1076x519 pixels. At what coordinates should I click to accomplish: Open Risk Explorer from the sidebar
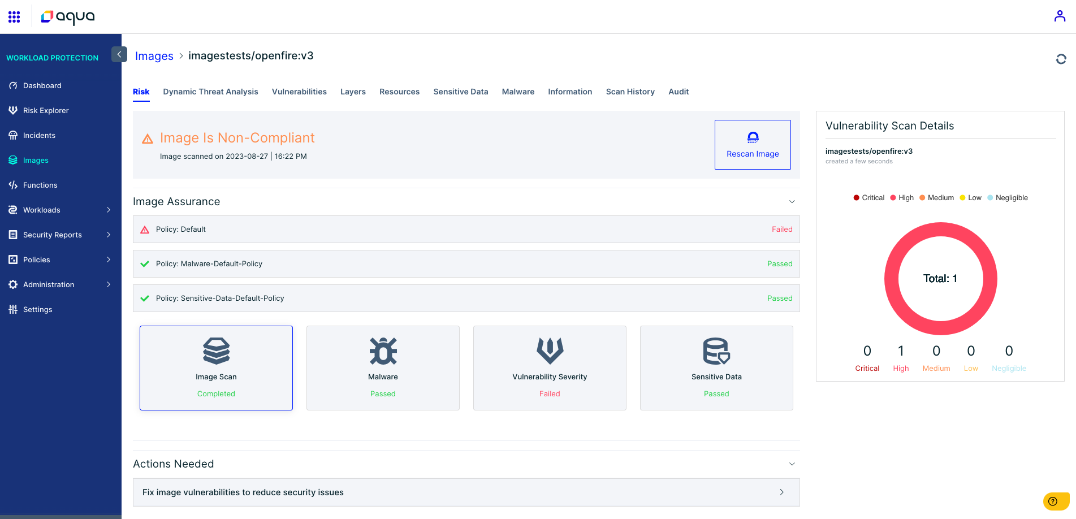46,110
